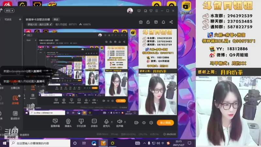Click the CPU:5% status readout

point(143,134)
